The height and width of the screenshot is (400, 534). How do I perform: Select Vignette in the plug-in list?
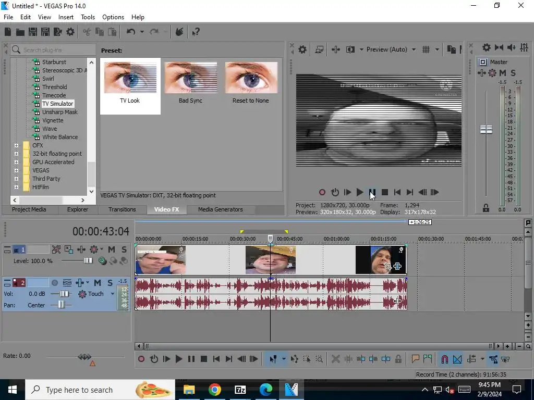53,120
